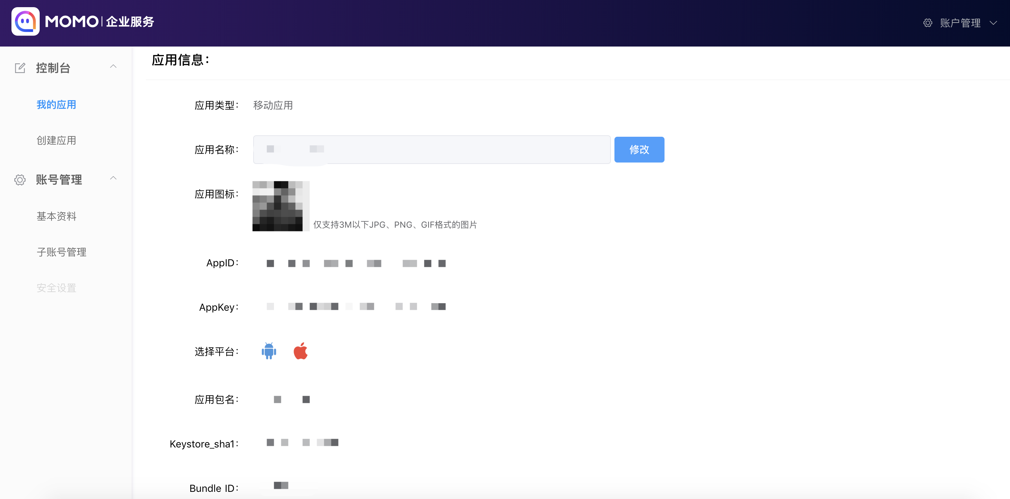Image resolution: width=1010 pixels, height=499 pixels.
Task: Click the 应用信息 heading
Action: (x=181, y=60)
